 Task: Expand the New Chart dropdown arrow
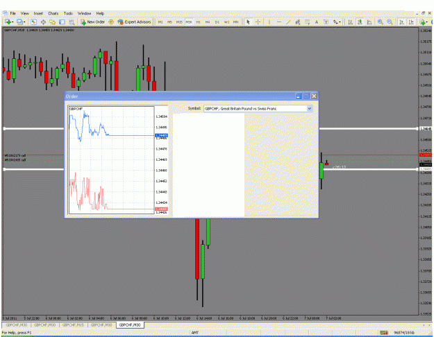(12, 21)
